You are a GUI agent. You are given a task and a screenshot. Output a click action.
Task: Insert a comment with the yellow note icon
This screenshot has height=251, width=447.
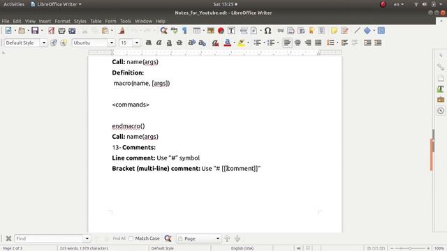[334, 31]
